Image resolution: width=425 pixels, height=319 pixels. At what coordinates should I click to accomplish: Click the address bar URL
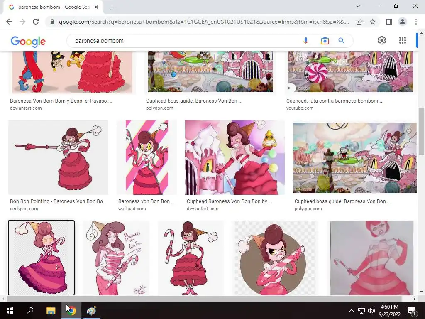(x=204, y=22)
